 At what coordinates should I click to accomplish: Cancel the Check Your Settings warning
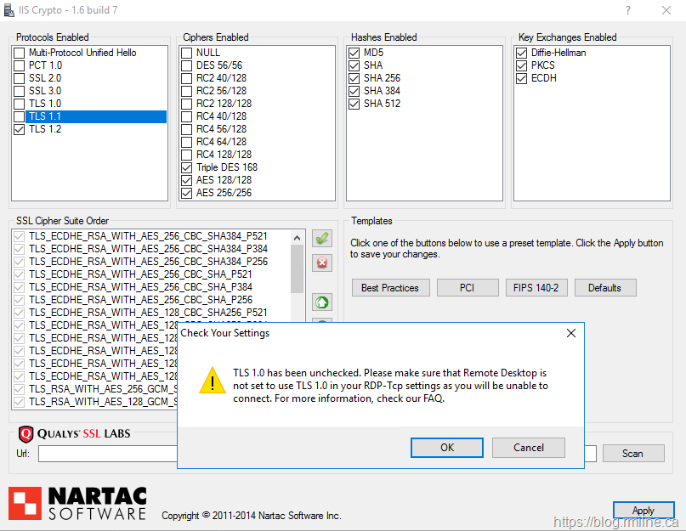(x=529, y=447)
